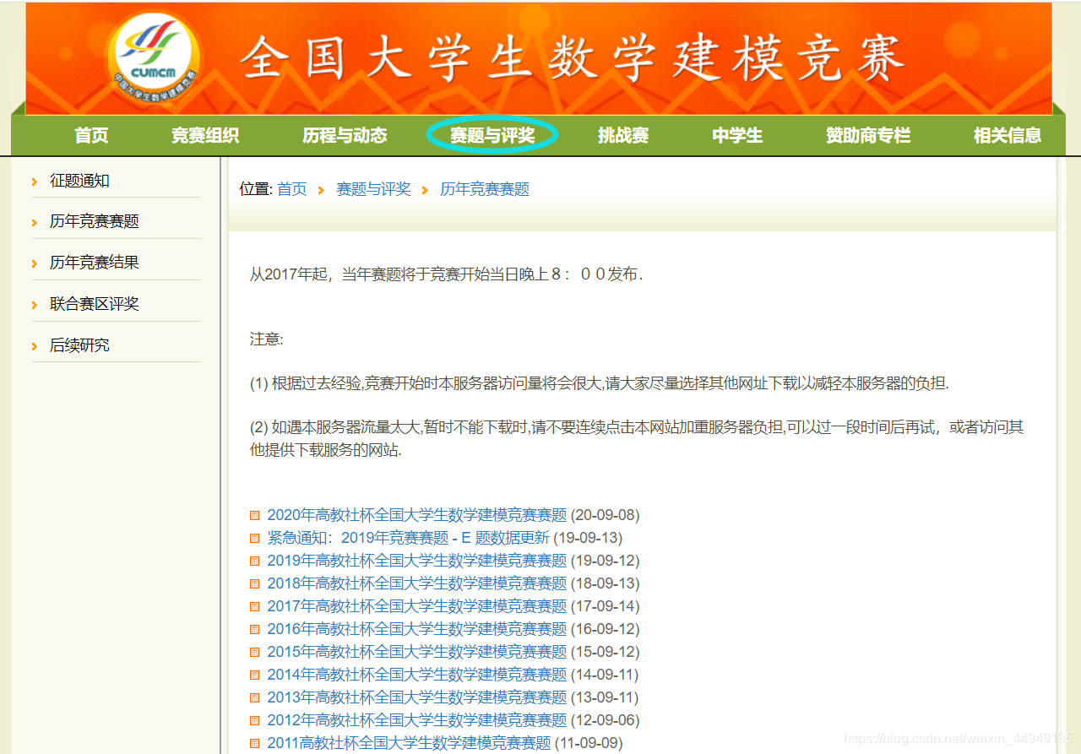Click the list icon beside the 2020年 entry

[255, 515]
